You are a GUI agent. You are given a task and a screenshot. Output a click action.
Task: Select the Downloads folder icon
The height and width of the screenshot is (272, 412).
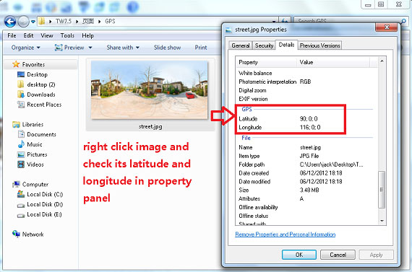click(x=21, y=95)
